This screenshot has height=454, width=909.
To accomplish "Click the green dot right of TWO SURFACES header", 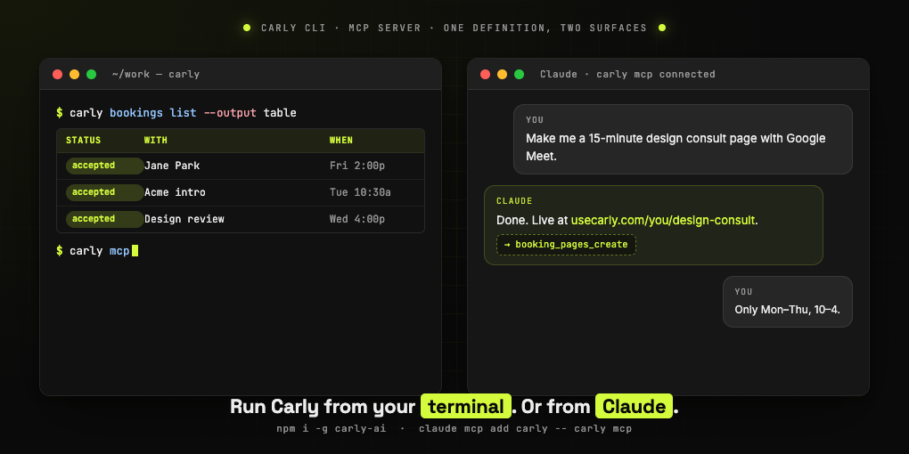I will [x=662, y=28].
